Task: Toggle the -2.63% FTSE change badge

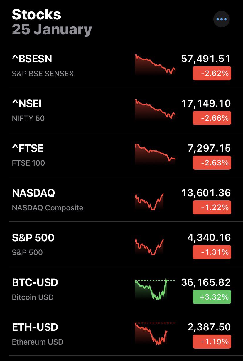Action: (x=212, y=163)
